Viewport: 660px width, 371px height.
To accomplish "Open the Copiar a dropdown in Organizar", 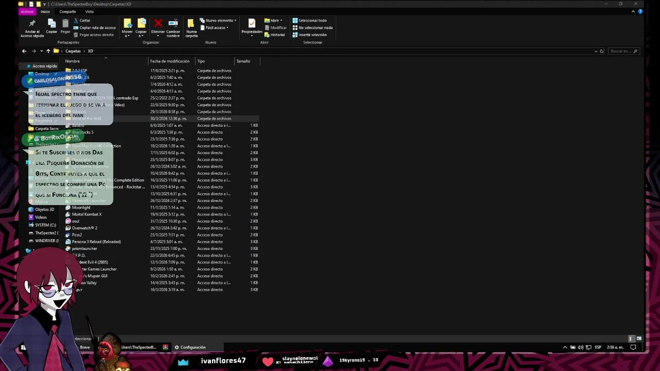I will coord(141,28).
